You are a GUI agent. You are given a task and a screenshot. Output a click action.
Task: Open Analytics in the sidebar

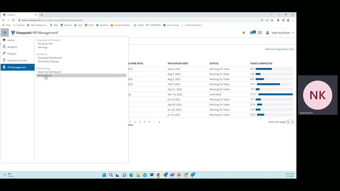click(12, 47)
